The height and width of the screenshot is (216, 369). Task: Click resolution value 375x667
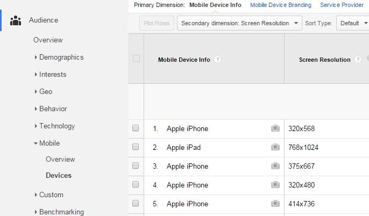tap(301, 166)
